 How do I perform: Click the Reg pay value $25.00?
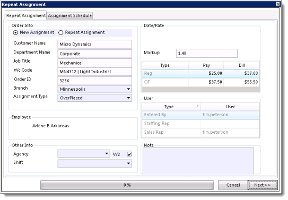pyautogui.click(x=215, y=73)
